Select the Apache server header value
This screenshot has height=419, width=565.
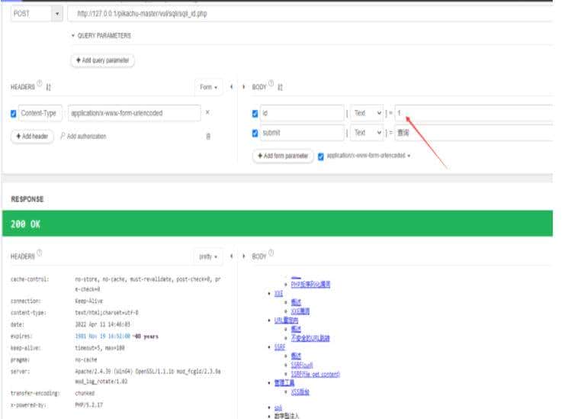coord(148,376)
